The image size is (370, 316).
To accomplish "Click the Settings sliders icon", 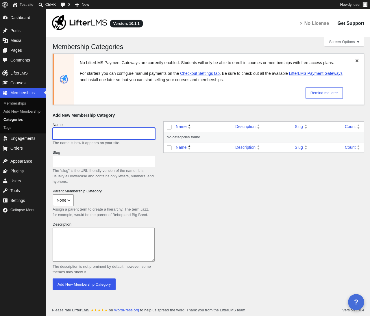I will [5, 200].
